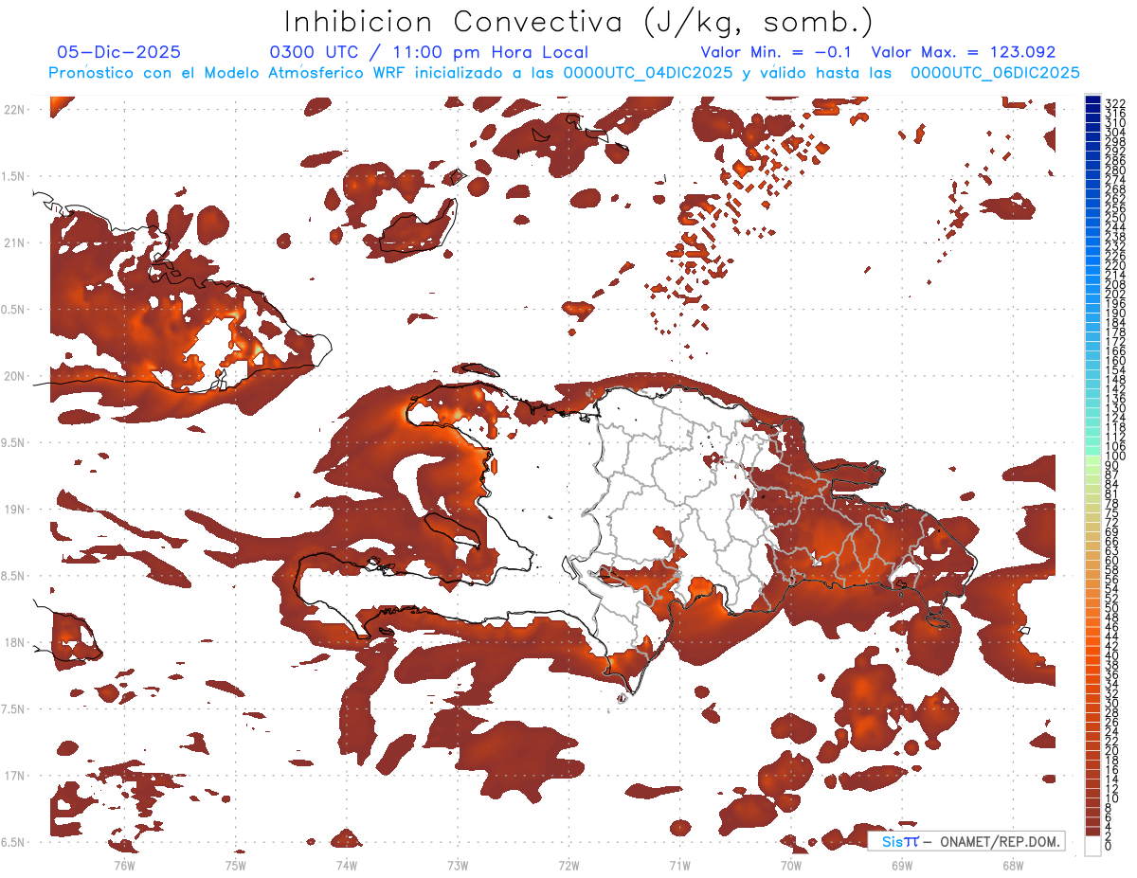Click the '17N' latitude label
1137x878 pixels.
point(14,776)
